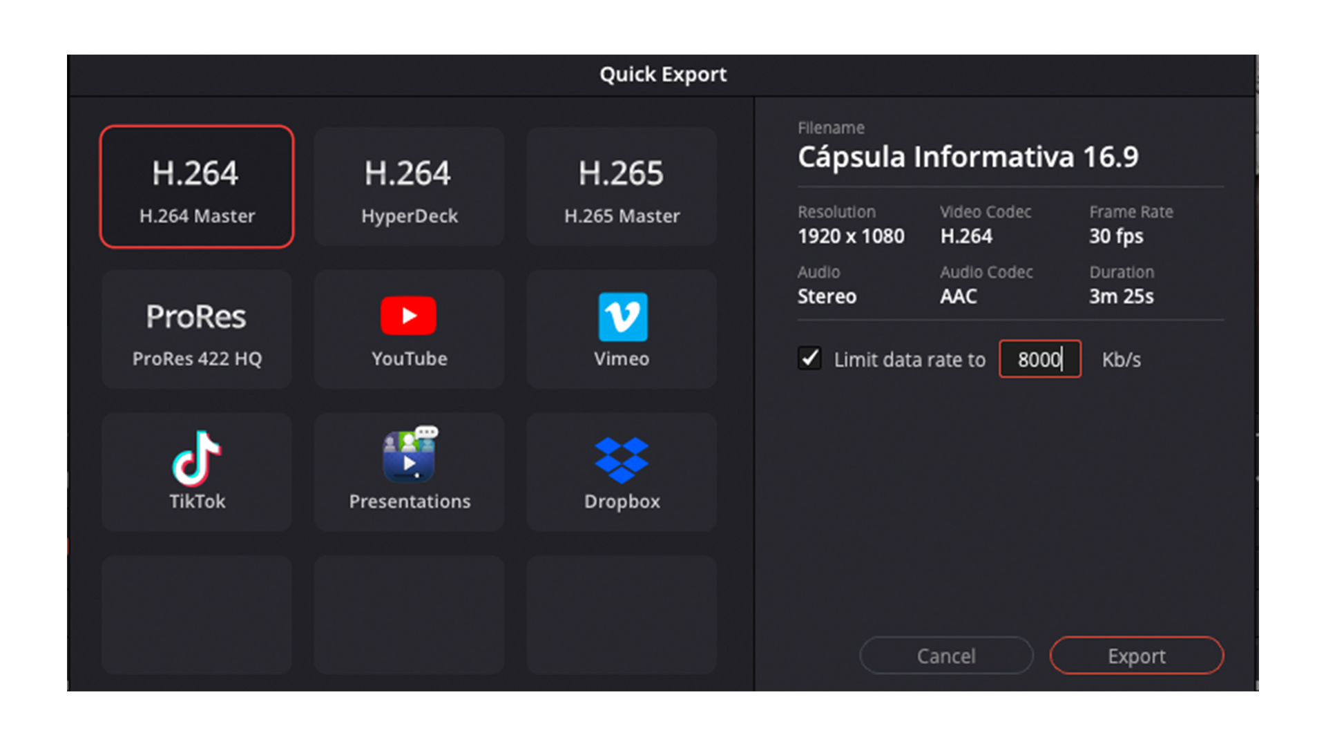Click the Quick Export dialog title
Image resolution: width=1326 pixels, height=746 pixels.
[x=662, y=74]
